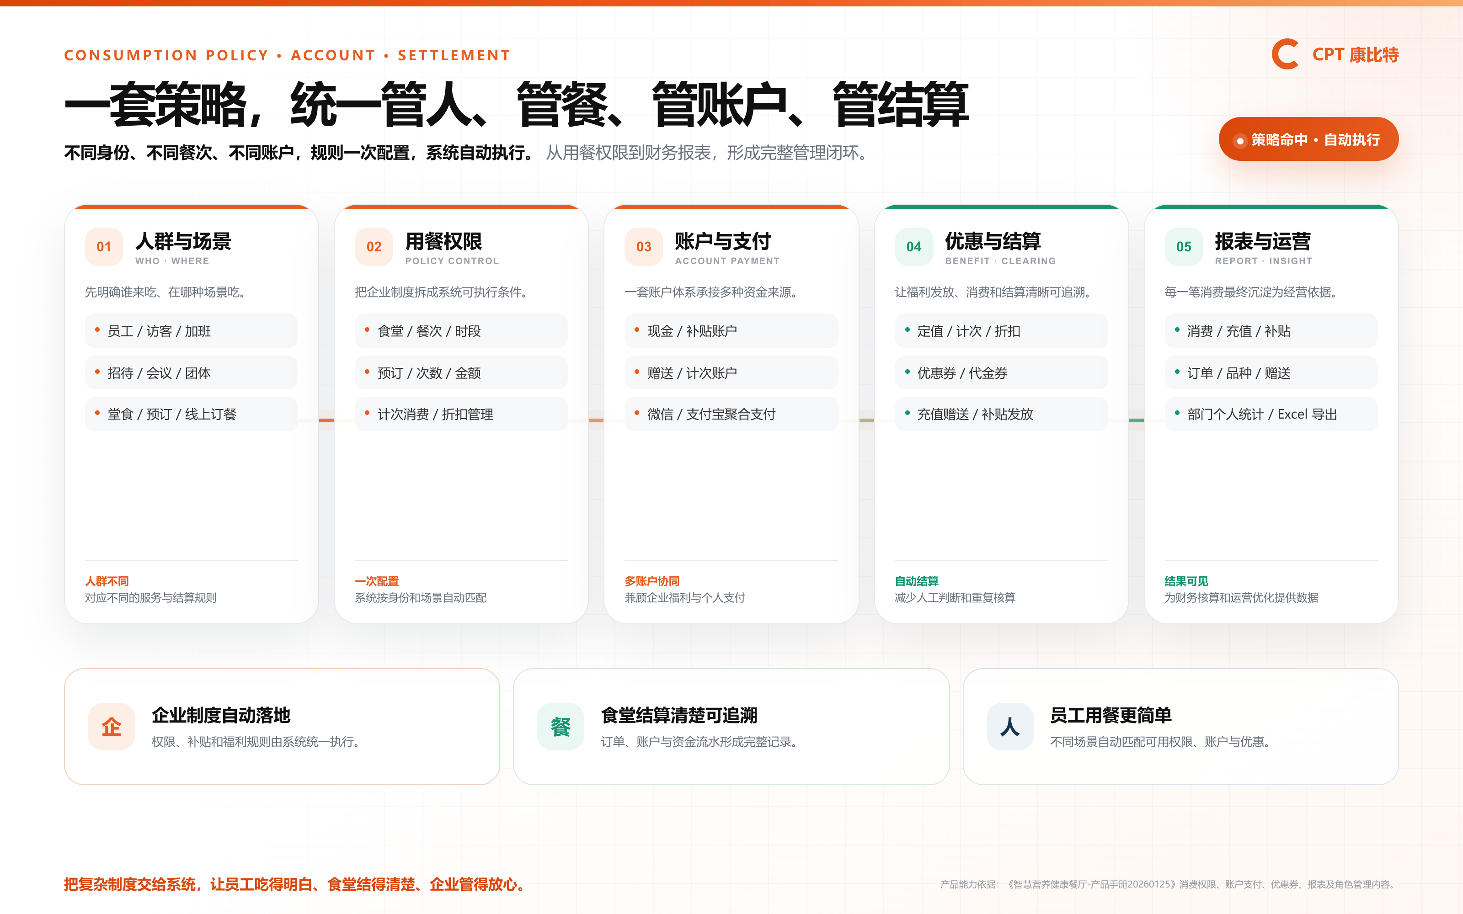
Task: Click 对应不同的服务与结算规则 footer text
Action: pos(150,597)
